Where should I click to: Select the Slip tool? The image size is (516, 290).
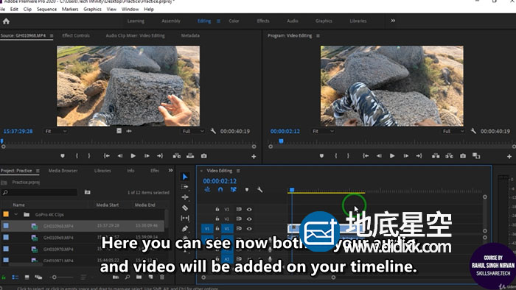click(185, 218)
